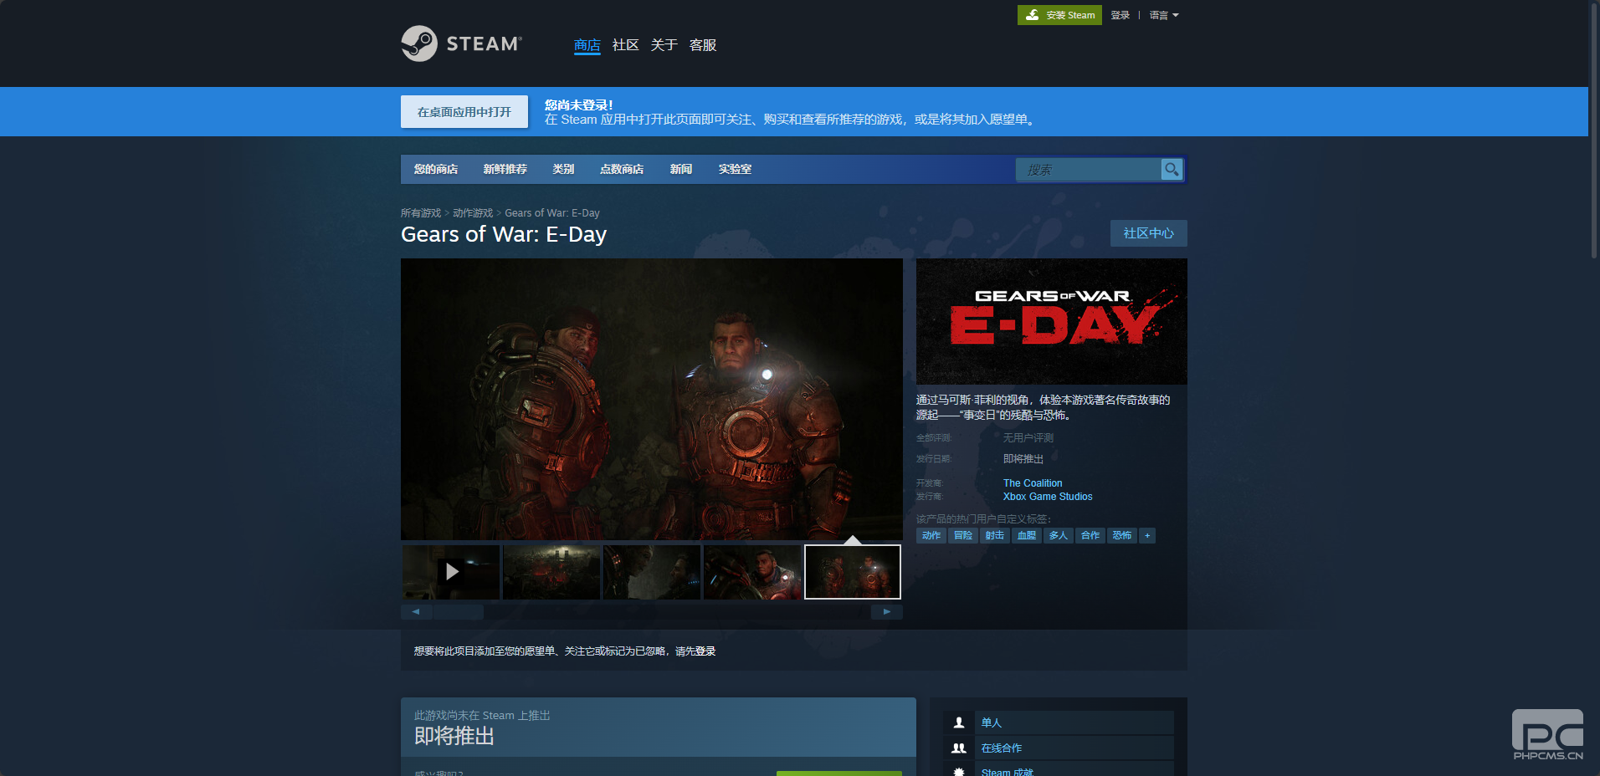Click the main large game screenshot

point(652,399)
